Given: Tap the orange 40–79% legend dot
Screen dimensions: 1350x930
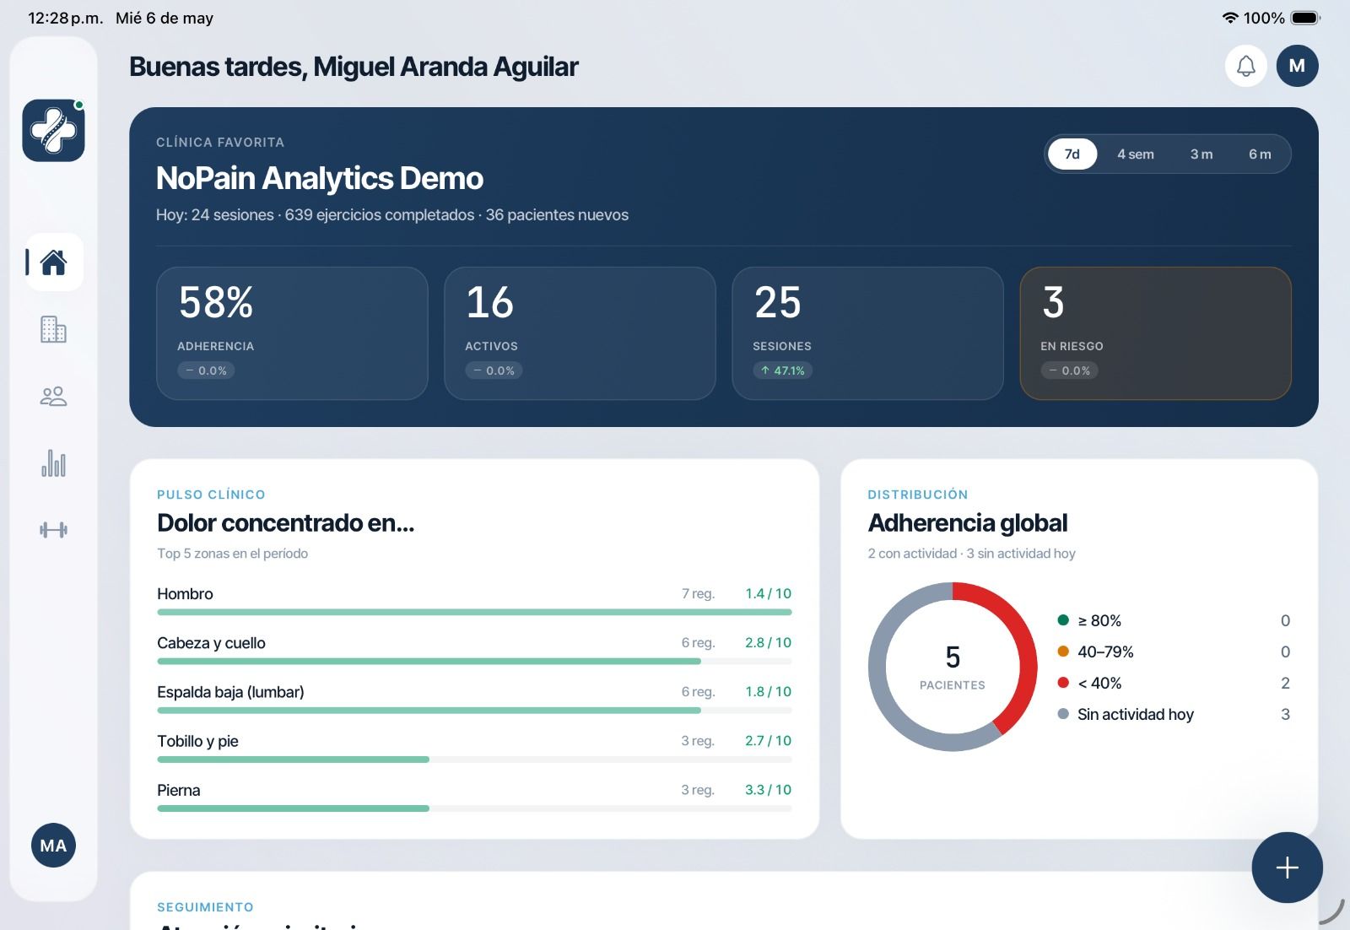Looking at the screenshot, I should coord(1063,652).
